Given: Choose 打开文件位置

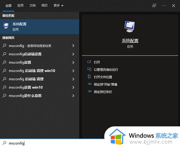Looking at the screenshot, I should [103, 77].
